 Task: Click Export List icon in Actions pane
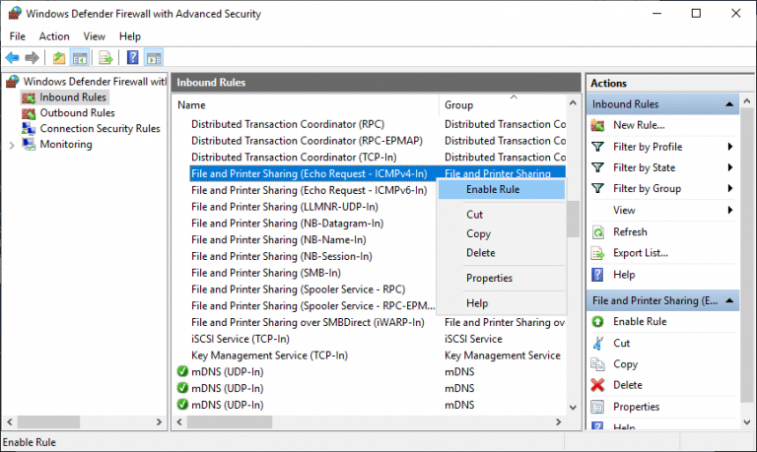tap(597, 253)
